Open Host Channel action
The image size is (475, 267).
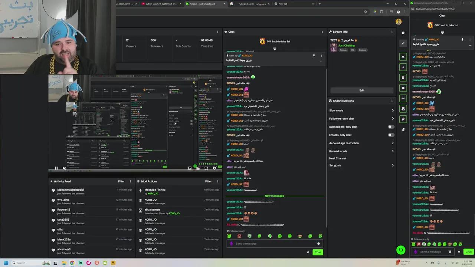[338, 158]
